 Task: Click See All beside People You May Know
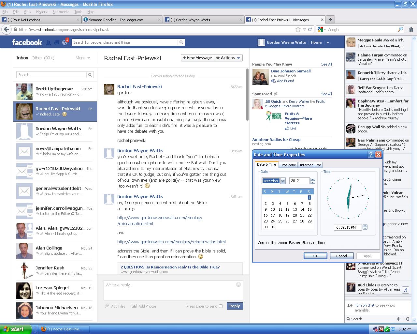(x=326, y=64)
